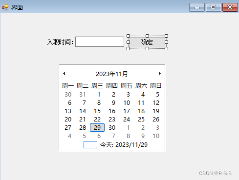Select date 7 under 周二 in second row
The image size is (239, 180).
(84, 103)
